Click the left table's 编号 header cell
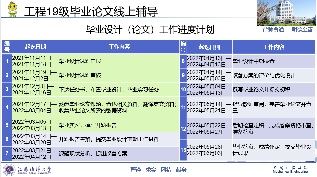The image size is (317, 177). pos(7,47)
